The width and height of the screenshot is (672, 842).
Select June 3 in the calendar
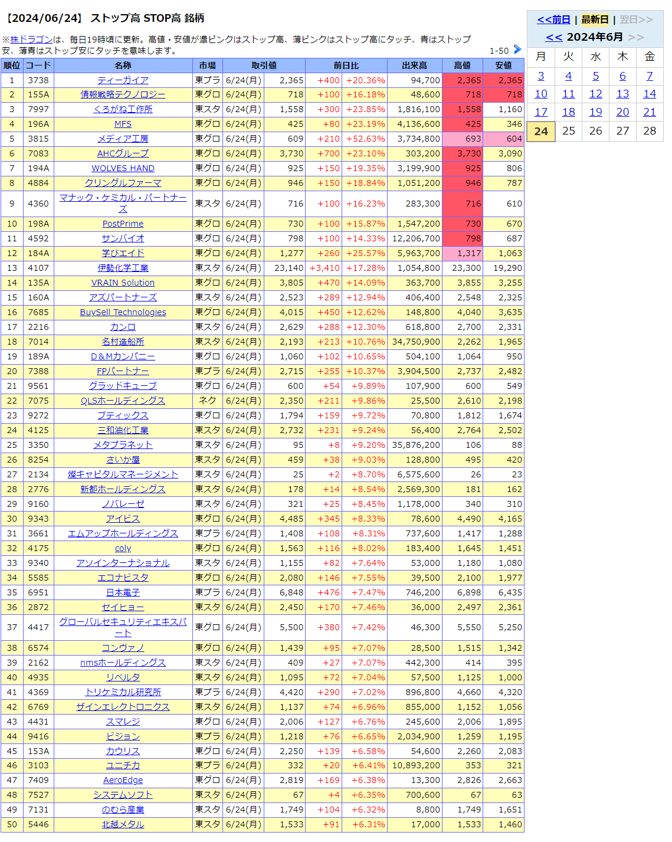click(541, 76)
